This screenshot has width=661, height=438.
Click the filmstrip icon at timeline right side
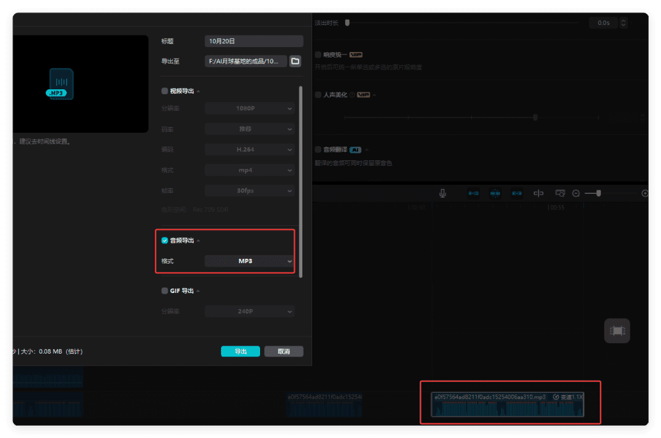point(617,331)
